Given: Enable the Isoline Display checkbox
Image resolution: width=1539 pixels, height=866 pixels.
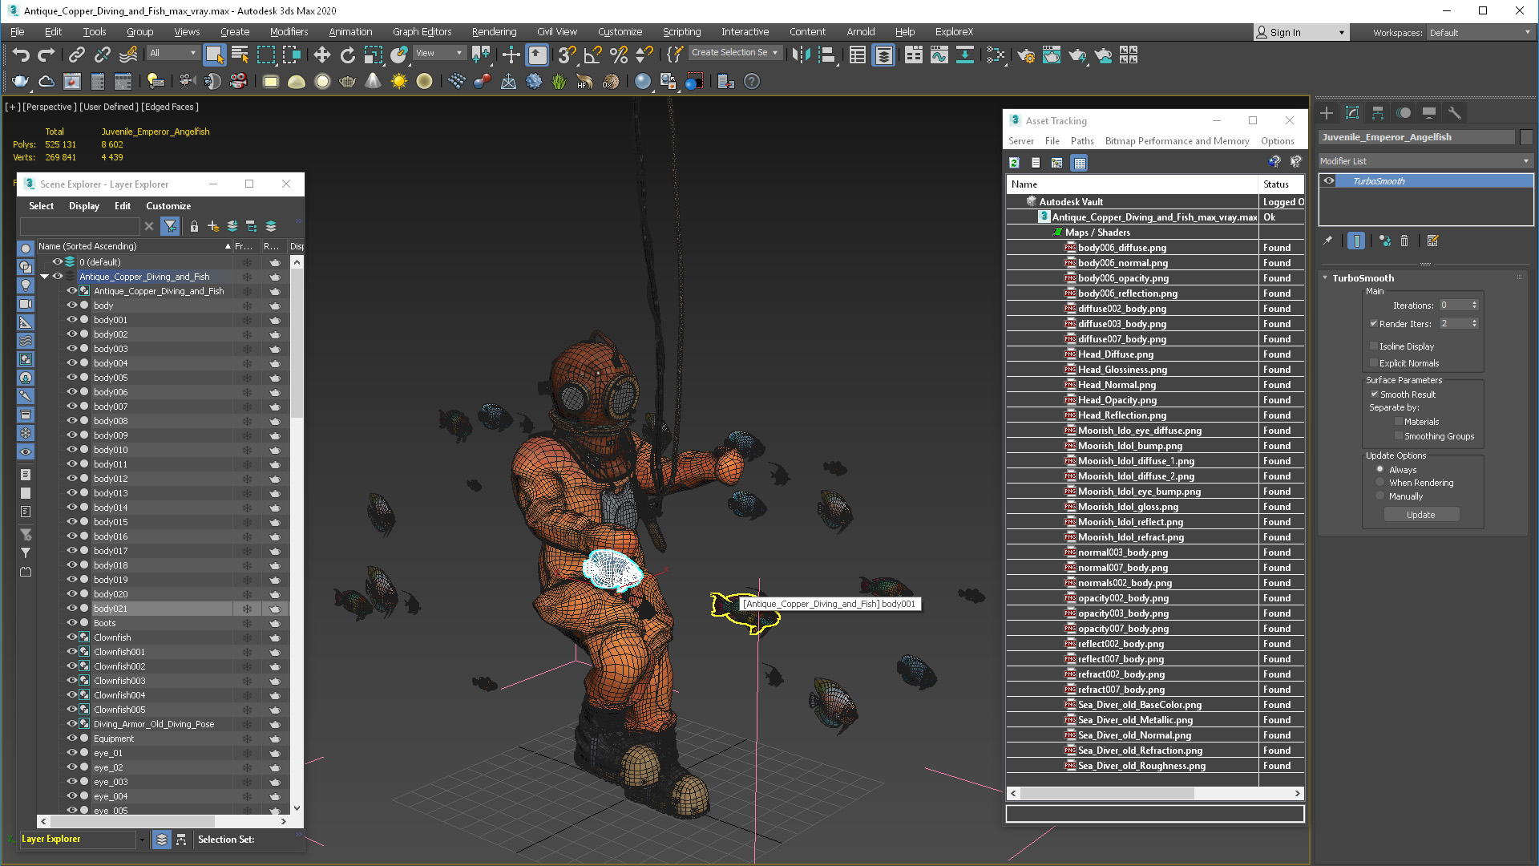Looking at the screenshot, I should click(1374, 346).
